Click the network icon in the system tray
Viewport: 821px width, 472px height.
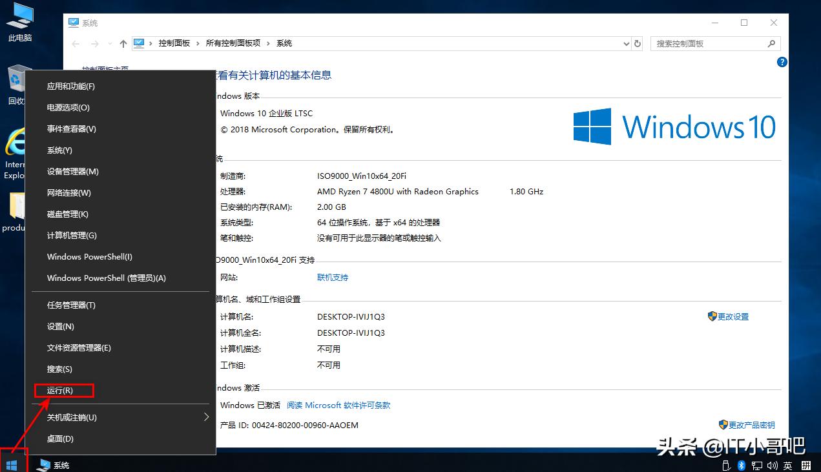click(757, 465)
